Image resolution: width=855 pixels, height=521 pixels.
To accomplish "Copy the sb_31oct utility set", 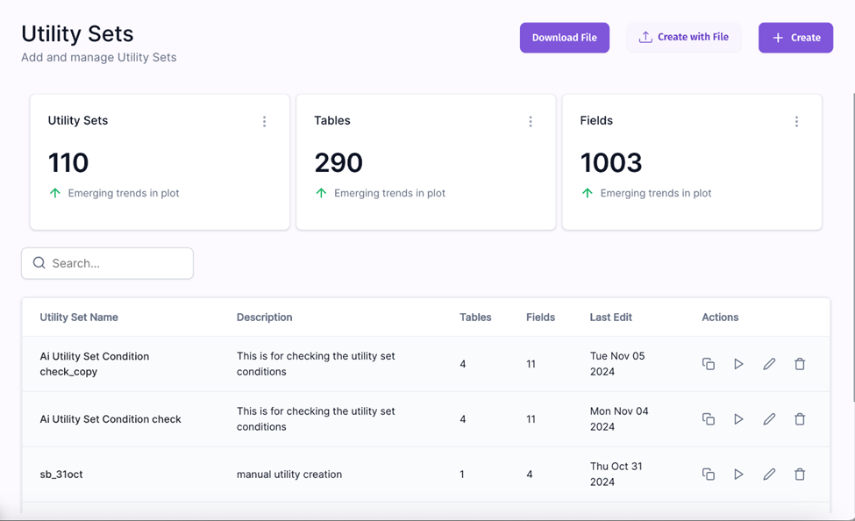I will click(x=709, y=475).
